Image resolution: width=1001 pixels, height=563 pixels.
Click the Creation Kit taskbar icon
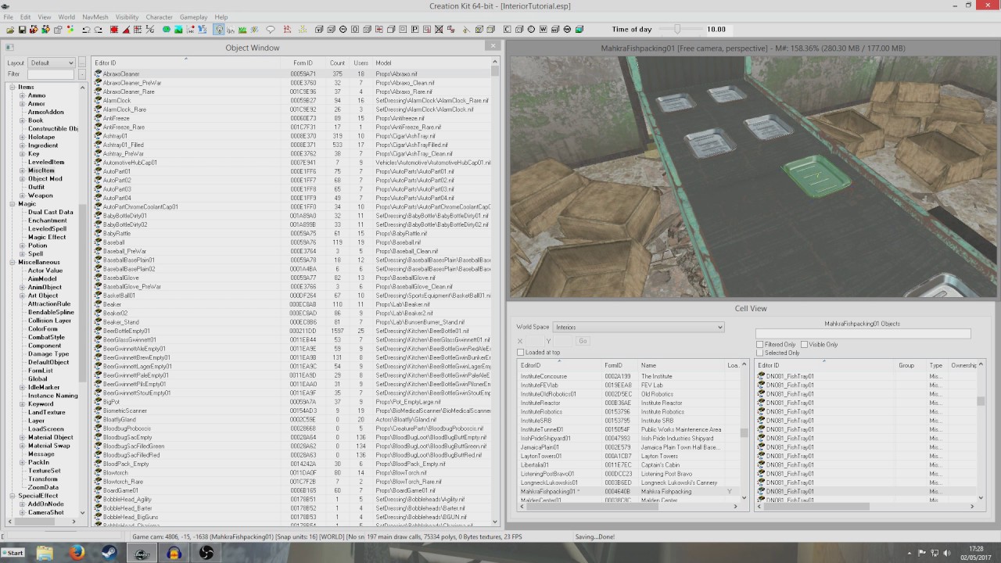141,553
